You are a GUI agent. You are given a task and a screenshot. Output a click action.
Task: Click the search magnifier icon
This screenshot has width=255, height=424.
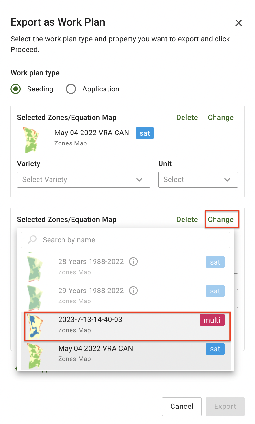[x=32, y=240]
